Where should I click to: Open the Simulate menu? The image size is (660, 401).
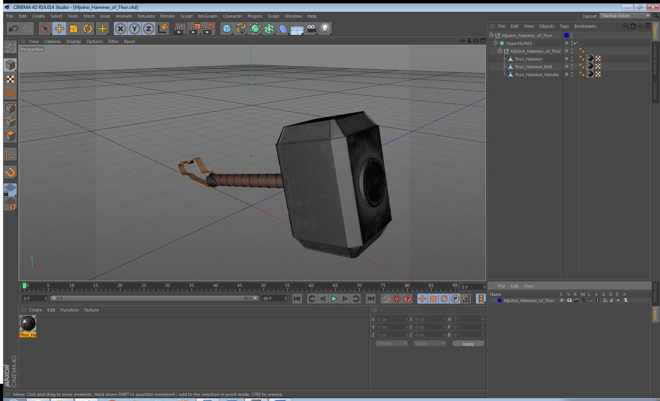pos(146,16)
